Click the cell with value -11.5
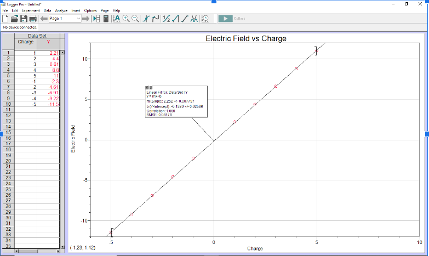This screenshot has width=429, height=256. point(48,104)
